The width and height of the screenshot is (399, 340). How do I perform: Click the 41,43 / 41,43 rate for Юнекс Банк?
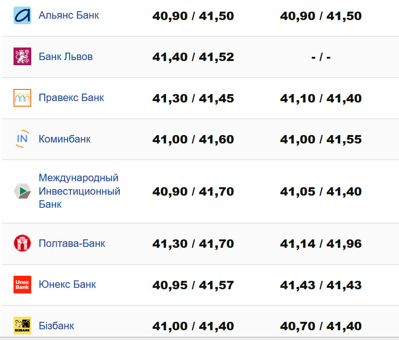pos(321,285)
